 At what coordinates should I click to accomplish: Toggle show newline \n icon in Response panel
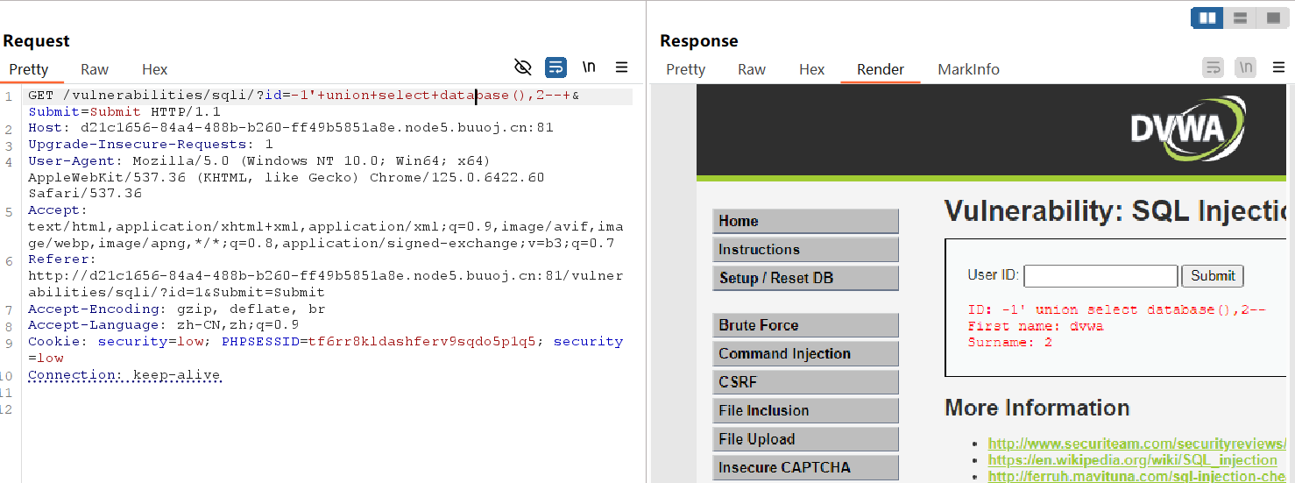1245,67
